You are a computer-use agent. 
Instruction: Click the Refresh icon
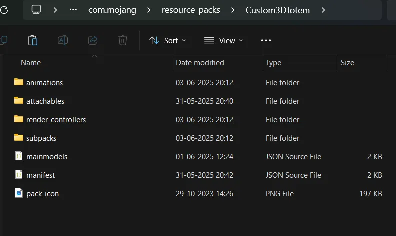[x=4, y=10]
